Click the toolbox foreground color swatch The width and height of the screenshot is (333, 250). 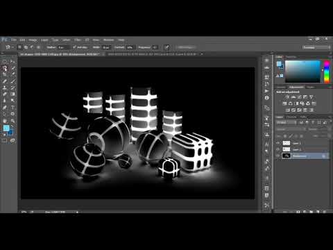coord(6,128)
